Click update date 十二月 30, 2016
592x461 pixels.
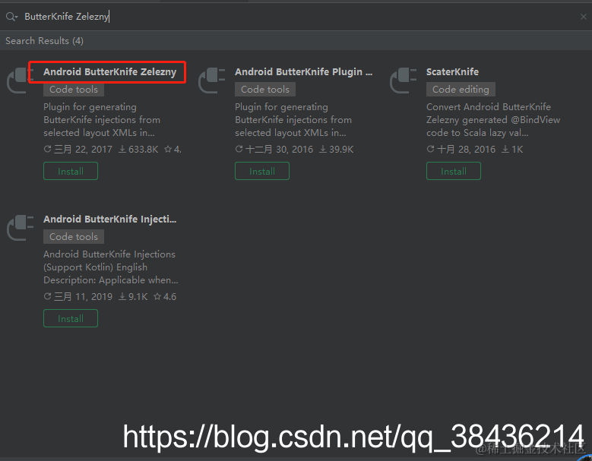(274, 150)
